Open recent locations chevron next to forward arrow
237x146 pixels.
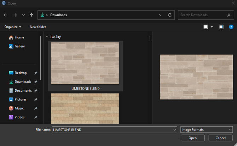pyautogui.click(x=23, y=15)
